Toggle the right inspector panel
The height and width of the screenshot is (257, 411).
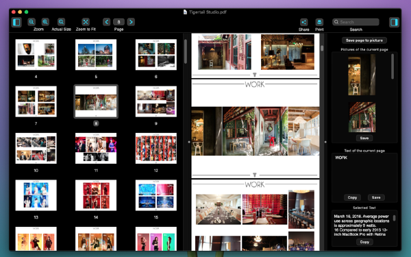(394, 23)
